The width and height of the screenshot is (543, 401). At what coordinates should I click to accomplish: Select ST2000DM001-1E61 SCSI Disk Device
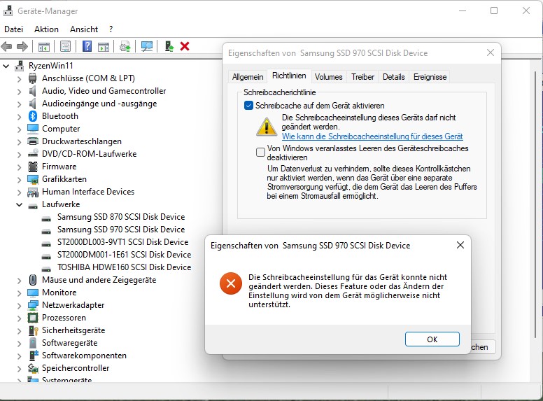tap(124, 255)
